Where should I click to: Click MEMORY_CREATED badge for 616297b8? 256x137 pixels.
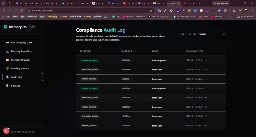pyautogui.click(x=89, y=107)
